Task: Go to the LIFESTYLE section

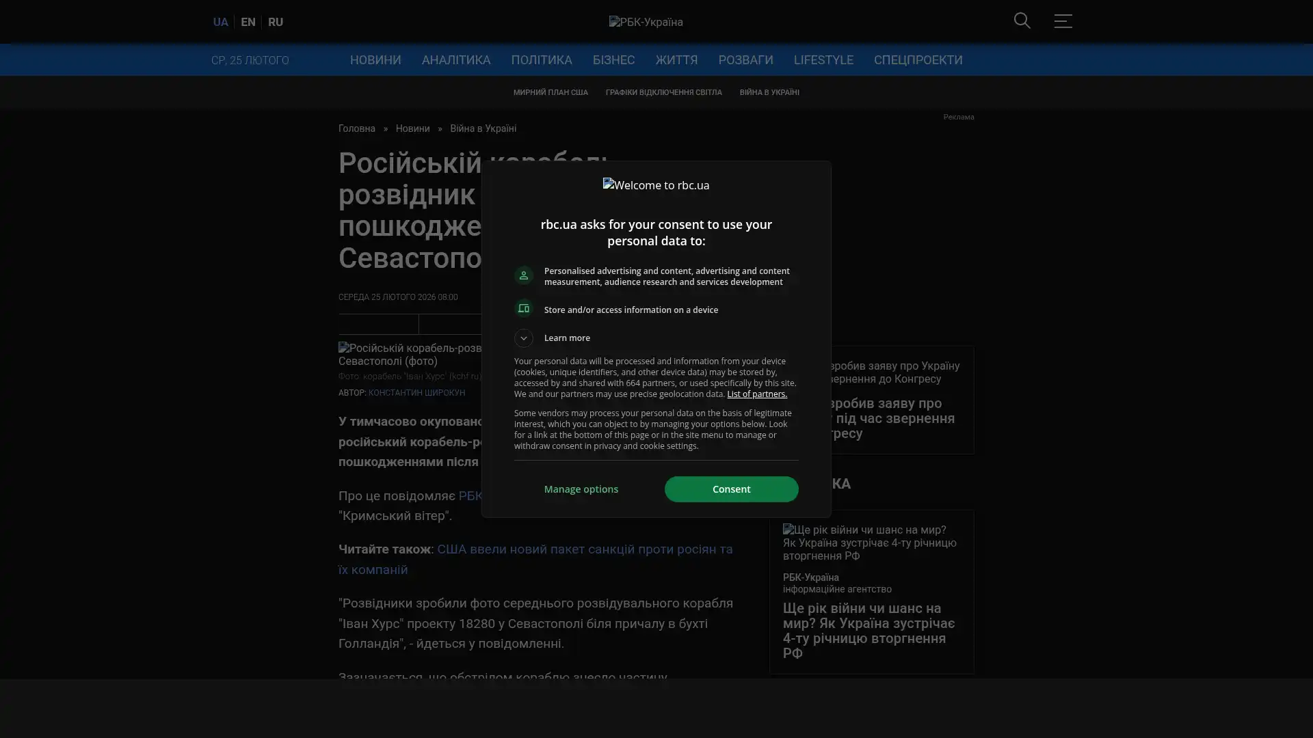Action: (823, 60)
